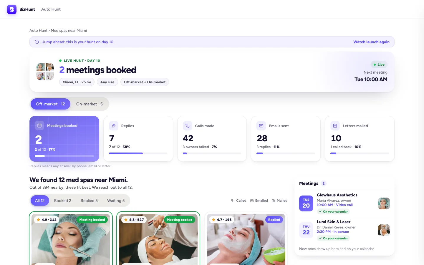Screen dimensions: 424x265
Task: Click the star icon on the 4.9 · 312 rating
Action: point(38,220)
